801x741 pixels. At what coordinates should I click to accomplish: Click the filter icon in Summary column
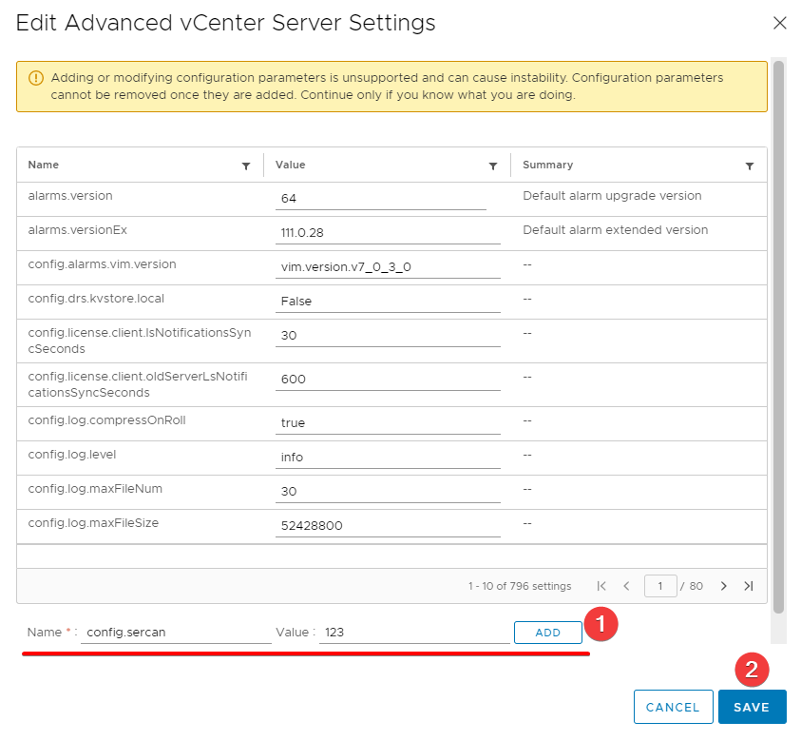click(750, 166)
